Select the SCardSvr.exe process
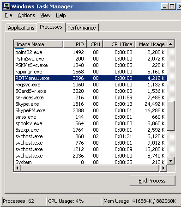The width and height of the screenshot is (181, 207). click(90, 91)
